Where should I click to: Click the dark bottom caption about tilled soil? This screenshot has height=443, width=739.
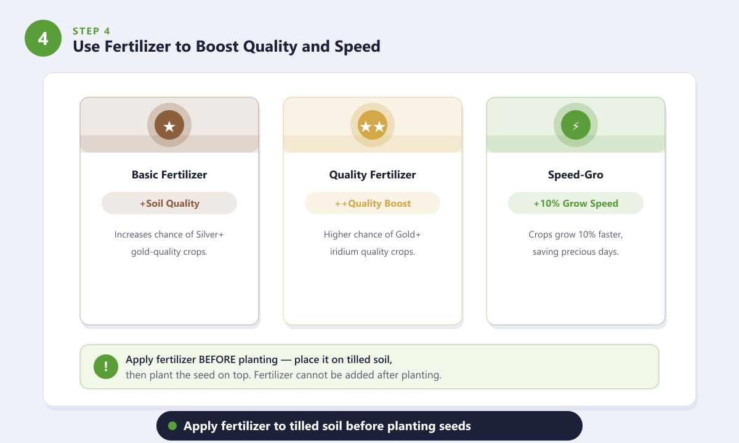tap(369, 426)
